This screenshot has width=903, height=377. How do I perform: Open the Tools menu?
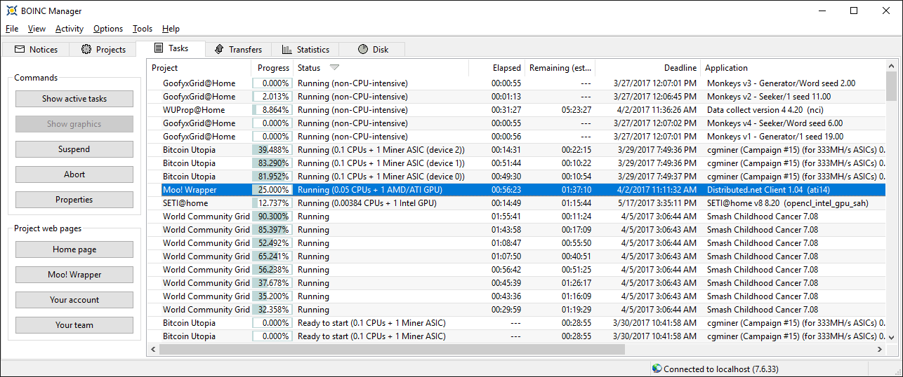click(x=143, y=29)
